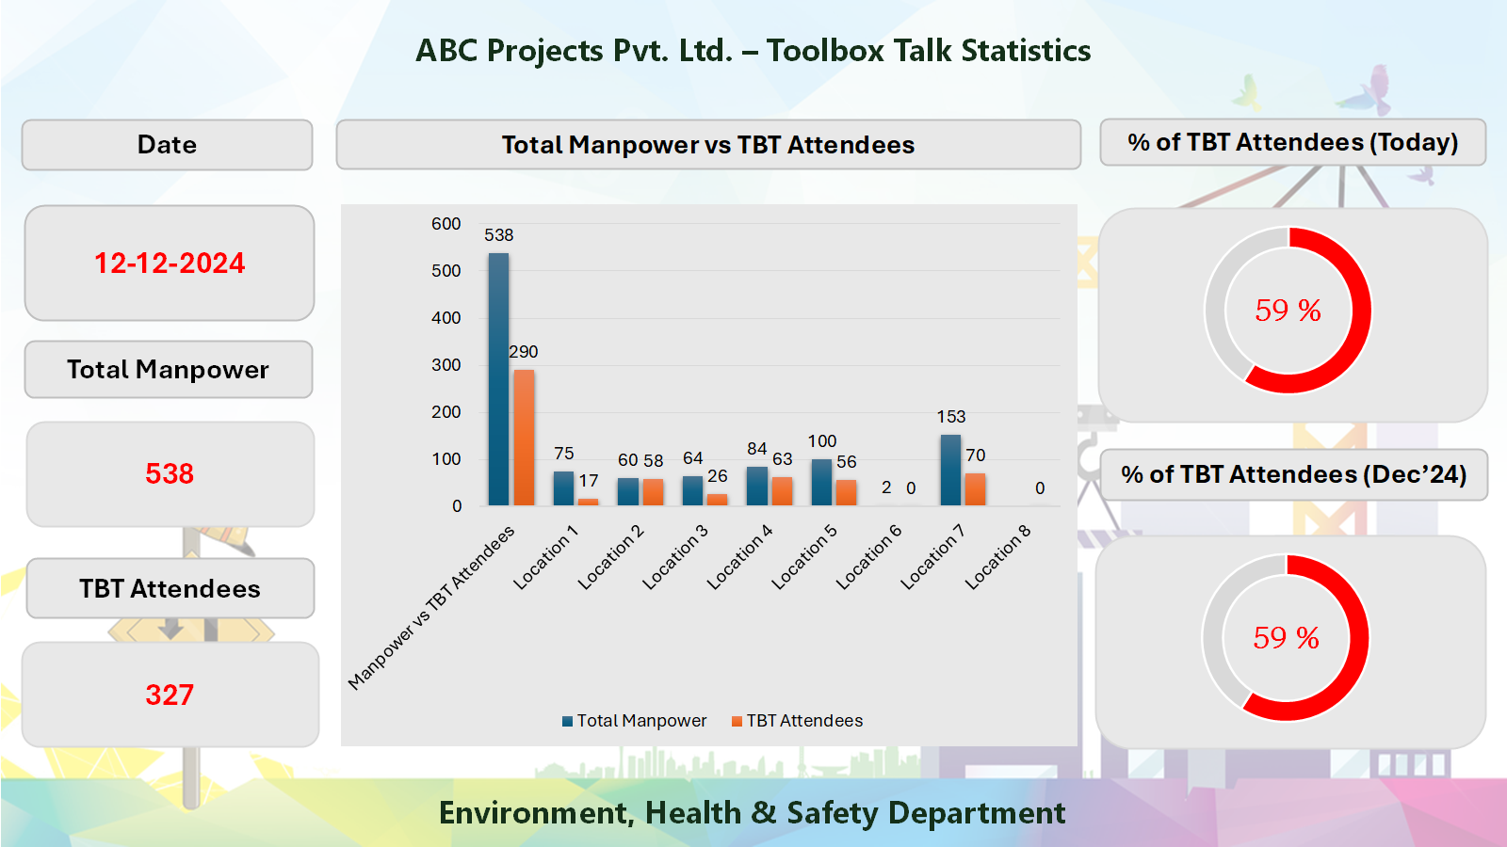Click the data label 153 above Location 7
Screen dimensions: 1507x847
pos(953,414)
